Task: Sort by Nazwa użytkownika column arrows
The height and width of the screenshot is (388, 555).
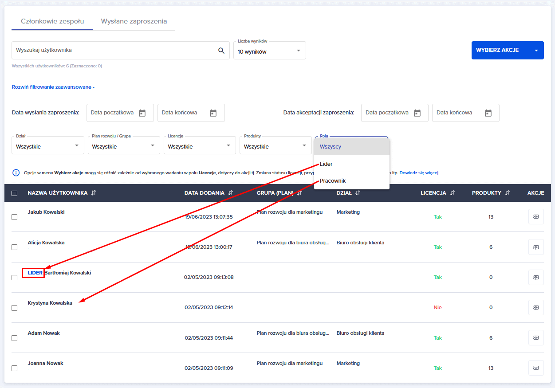Action: (94, 193)
